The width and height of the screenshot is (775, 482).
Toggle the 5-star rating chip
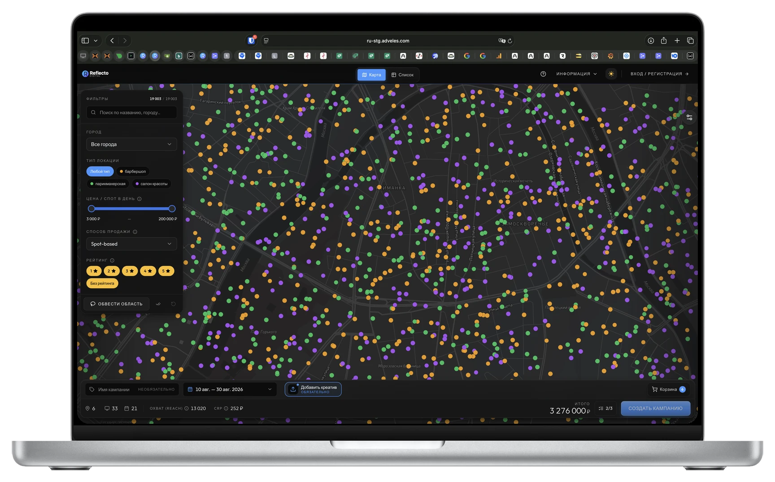tap(166, 271)
